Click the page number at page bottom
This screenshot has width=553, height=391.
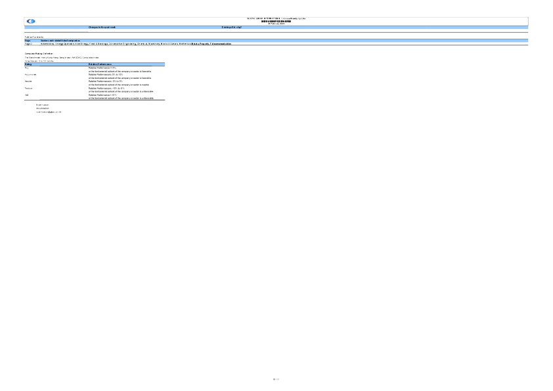(x=276, y=379)
